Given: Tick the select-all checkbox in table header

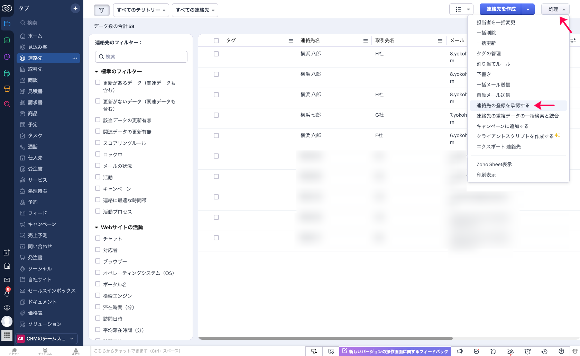Looking at the screenshot, I should tap(216, 41).
